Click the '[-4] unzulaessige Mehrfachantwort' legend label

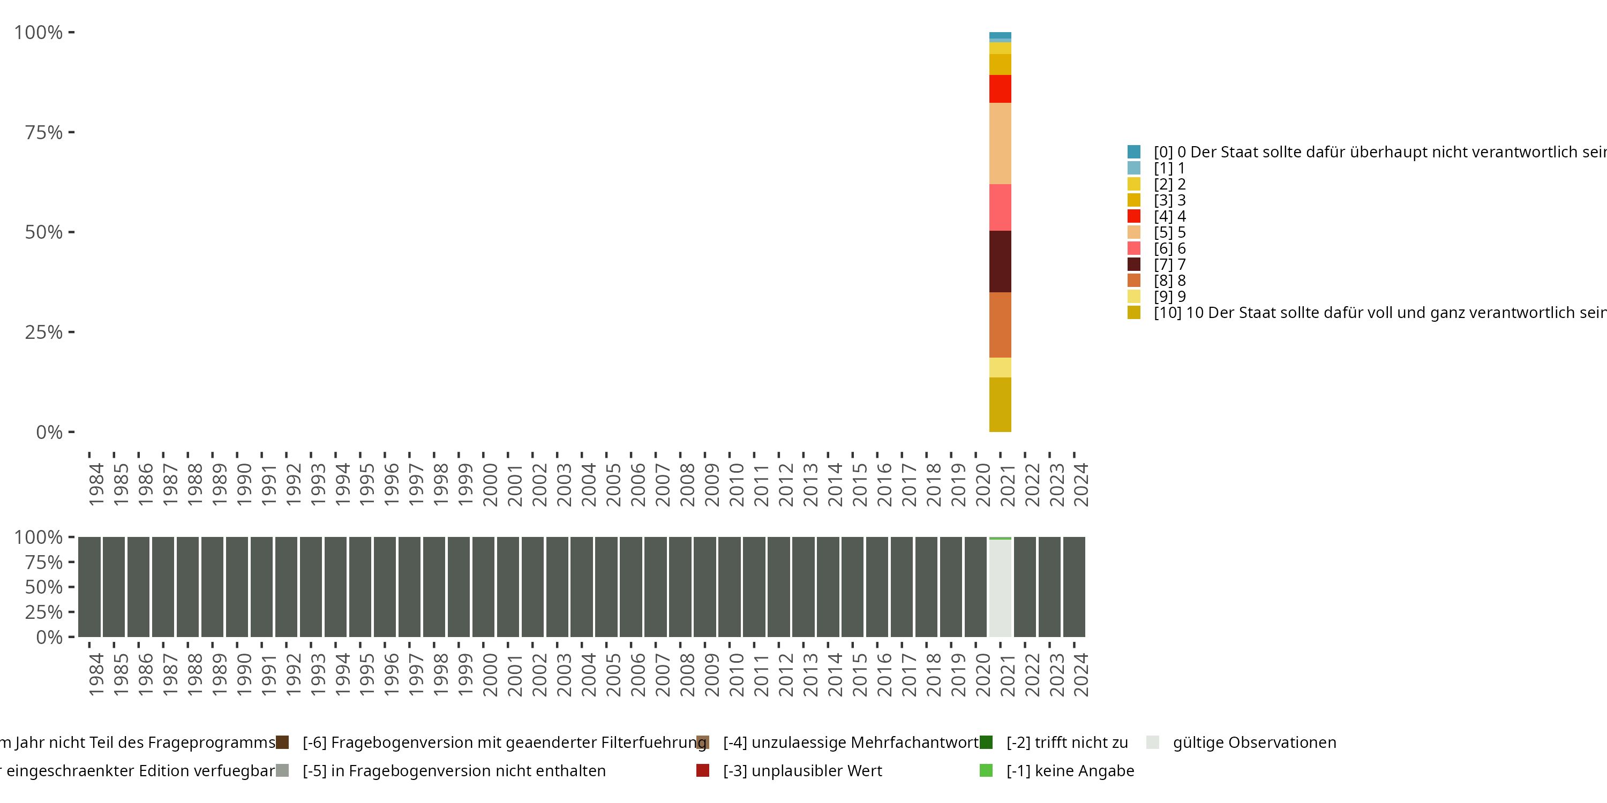pyautogui.click(x=850, y=743)
